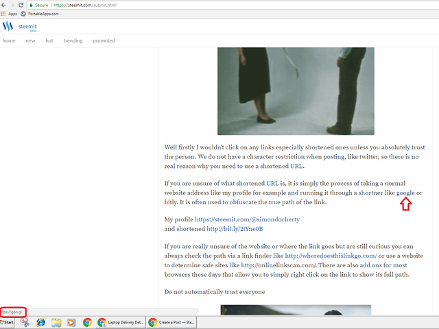Open the PortableApps.com bookmark
Image resolution: width=439 pixels, height=329 pixels.
point(40,14)
